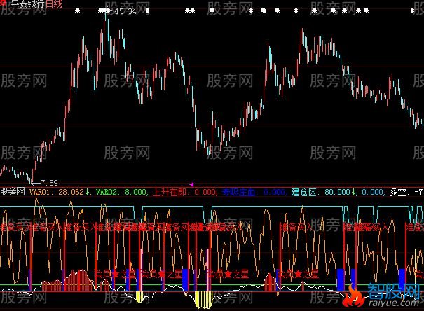Click the stock name 平安银行 in the title
Screen dimensions: 424x311
(28, 4)
